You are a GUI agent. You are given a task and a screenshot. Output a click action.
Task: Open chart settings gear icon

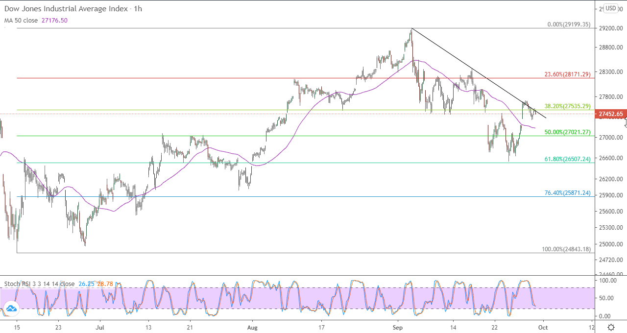(611, 327)
